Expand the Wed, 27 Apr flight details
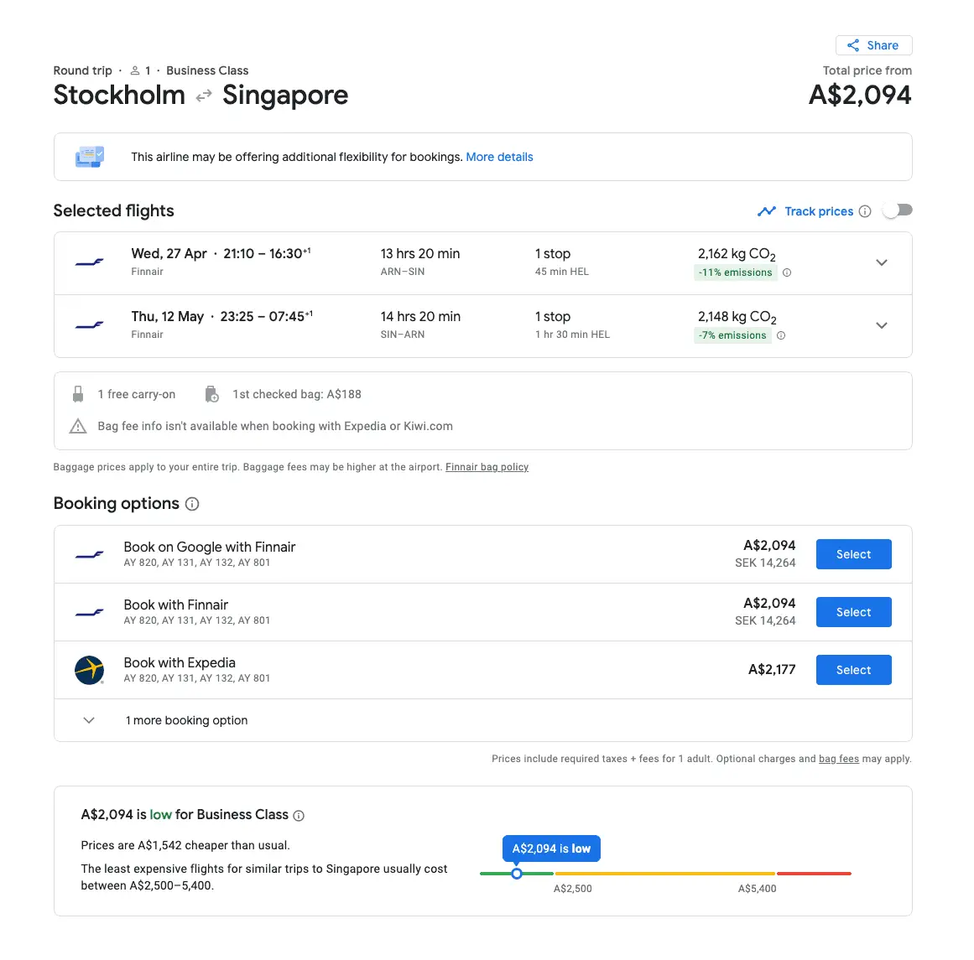The image size is (974, 960). 881,262
